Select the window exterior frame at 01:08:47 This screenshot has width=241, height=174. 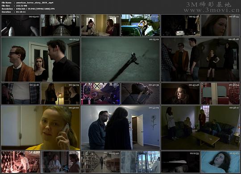click(x=141, y=162)
